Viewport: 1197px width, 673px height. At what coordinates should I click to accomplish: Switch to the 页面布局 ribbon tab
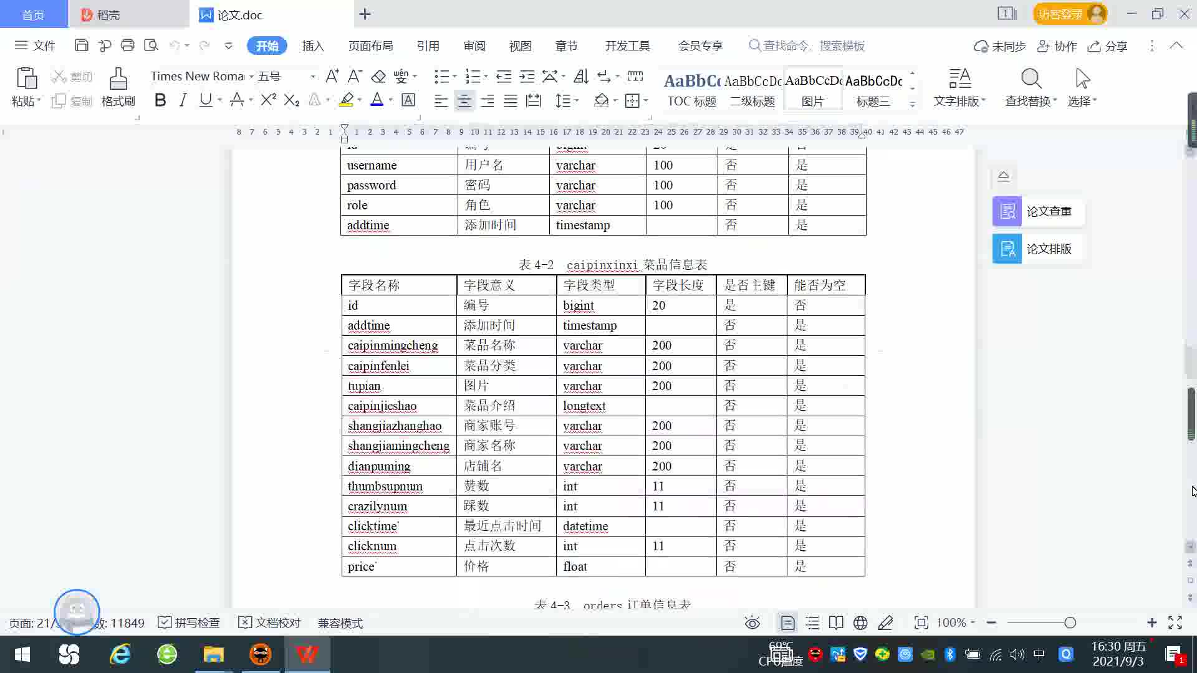(x=370, y=45)
